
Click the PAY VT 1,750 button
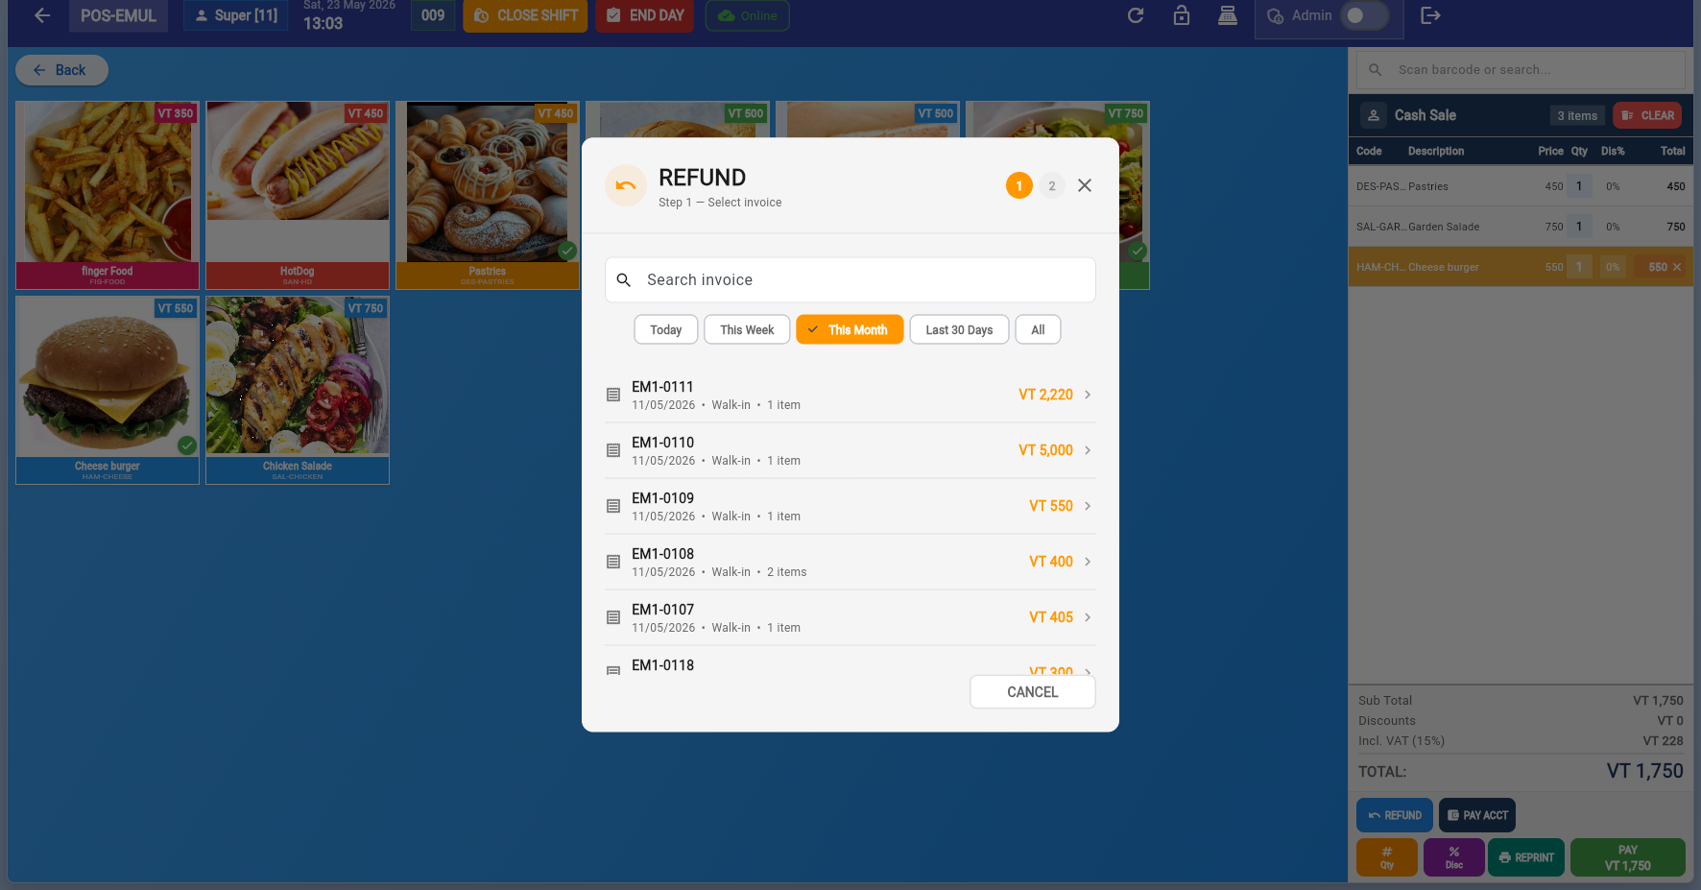pyautogui.click(x=1628, y=857)
